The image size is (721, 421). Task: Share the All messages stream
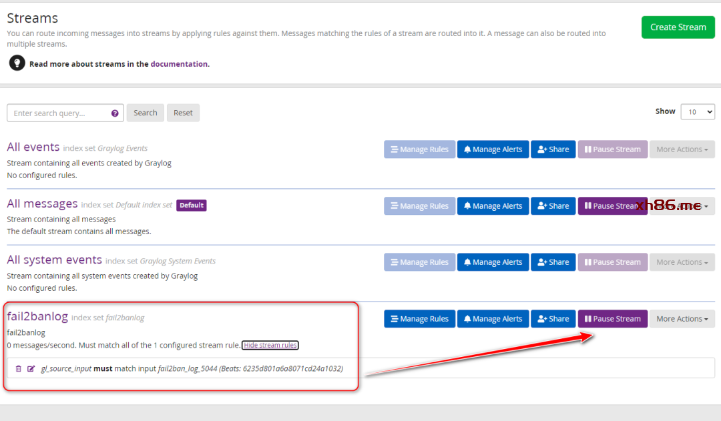pos(553,206)
